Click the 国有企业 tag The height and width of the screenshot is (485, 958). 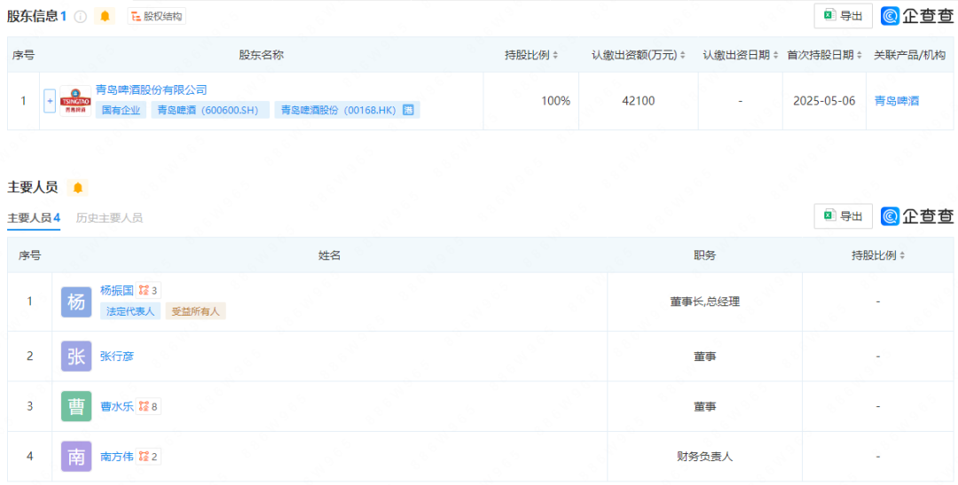[x=121, y=111]
